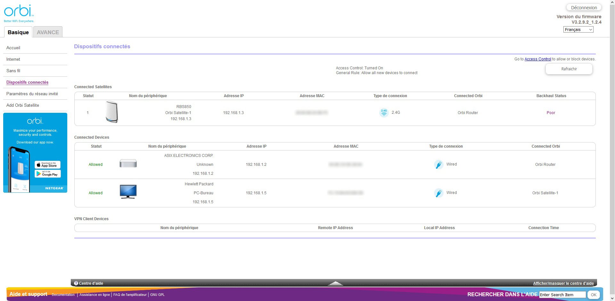The image size is (615, 301).
Task: Navigate to Sans fil in the sidebar
Action: (x=13, y=71)
